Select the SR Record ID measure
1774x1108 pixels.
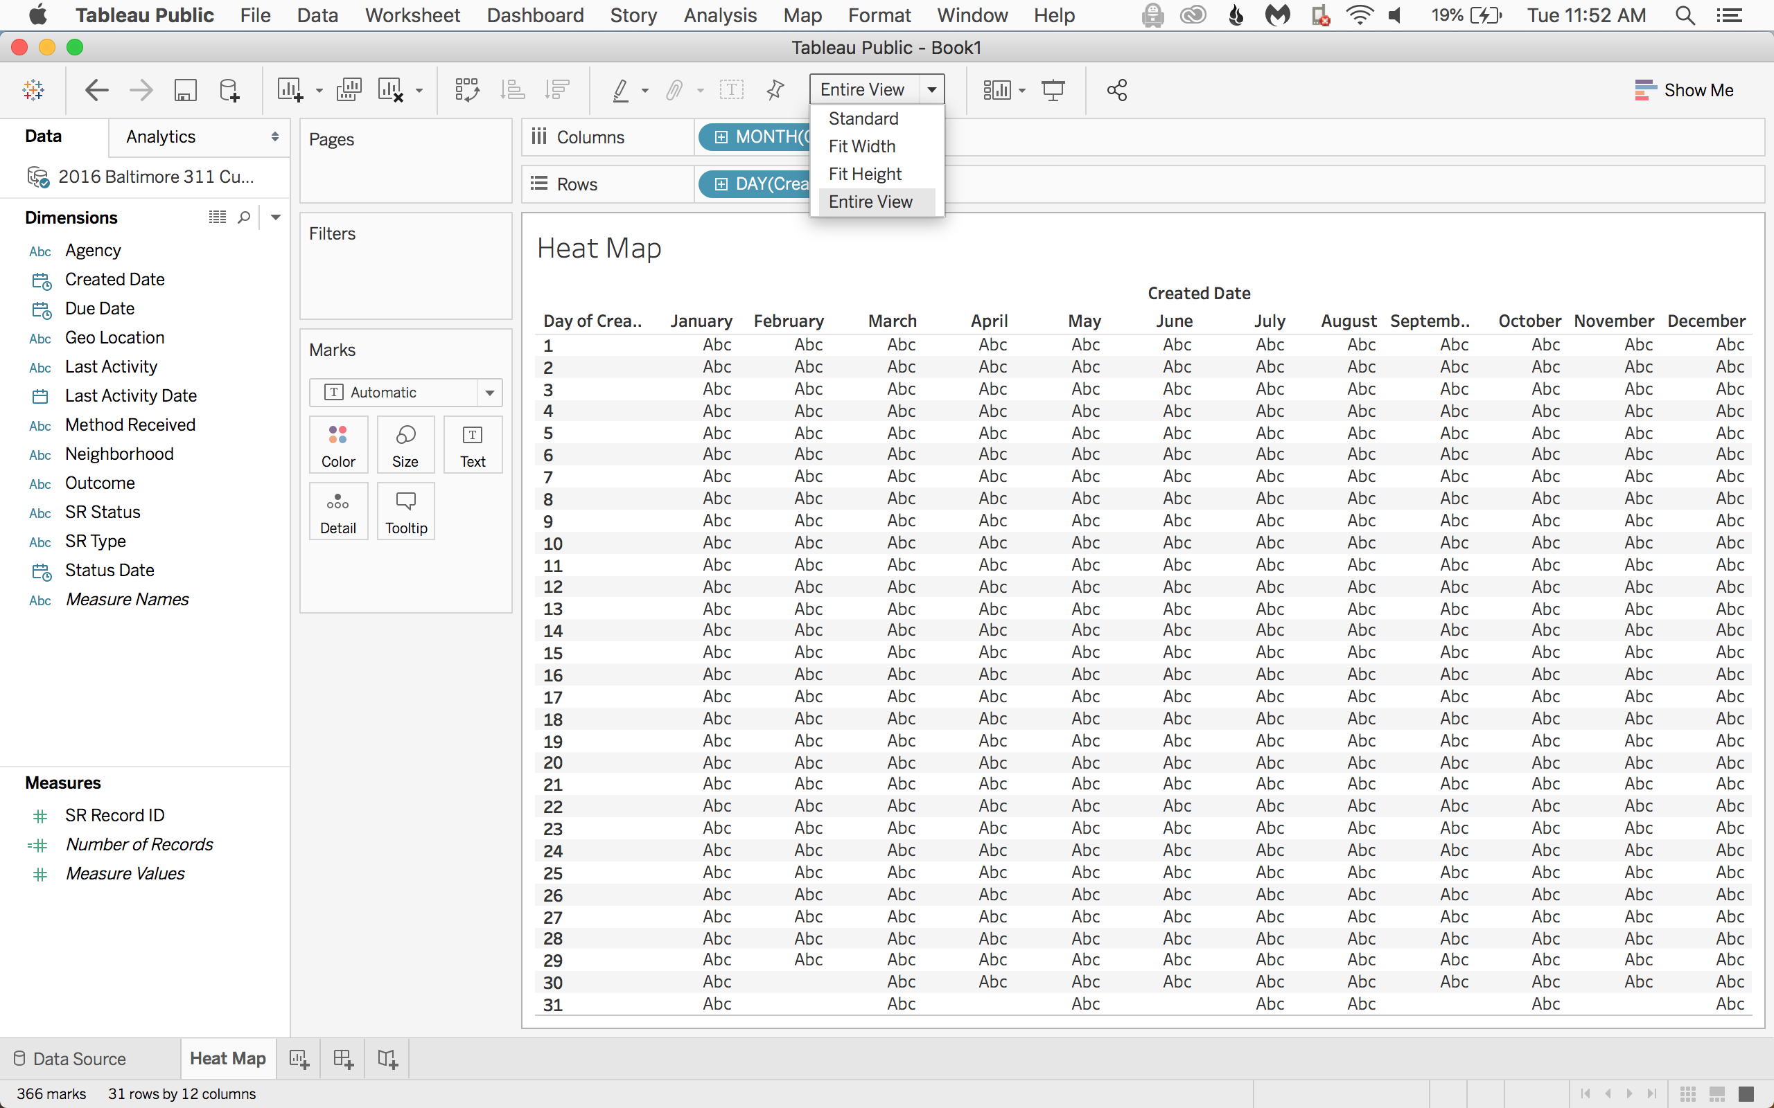(x=115, y=816)
